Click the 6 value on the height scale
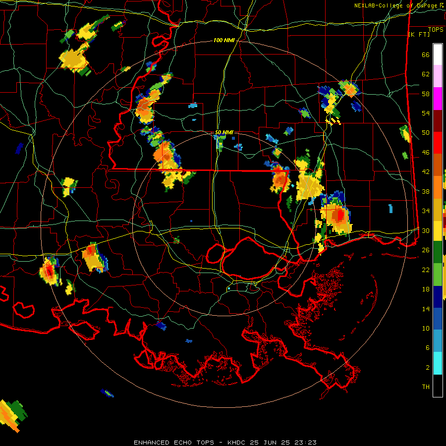Viewport: 446px width, 446px height. pyautogui.click(x=427, y=348)
